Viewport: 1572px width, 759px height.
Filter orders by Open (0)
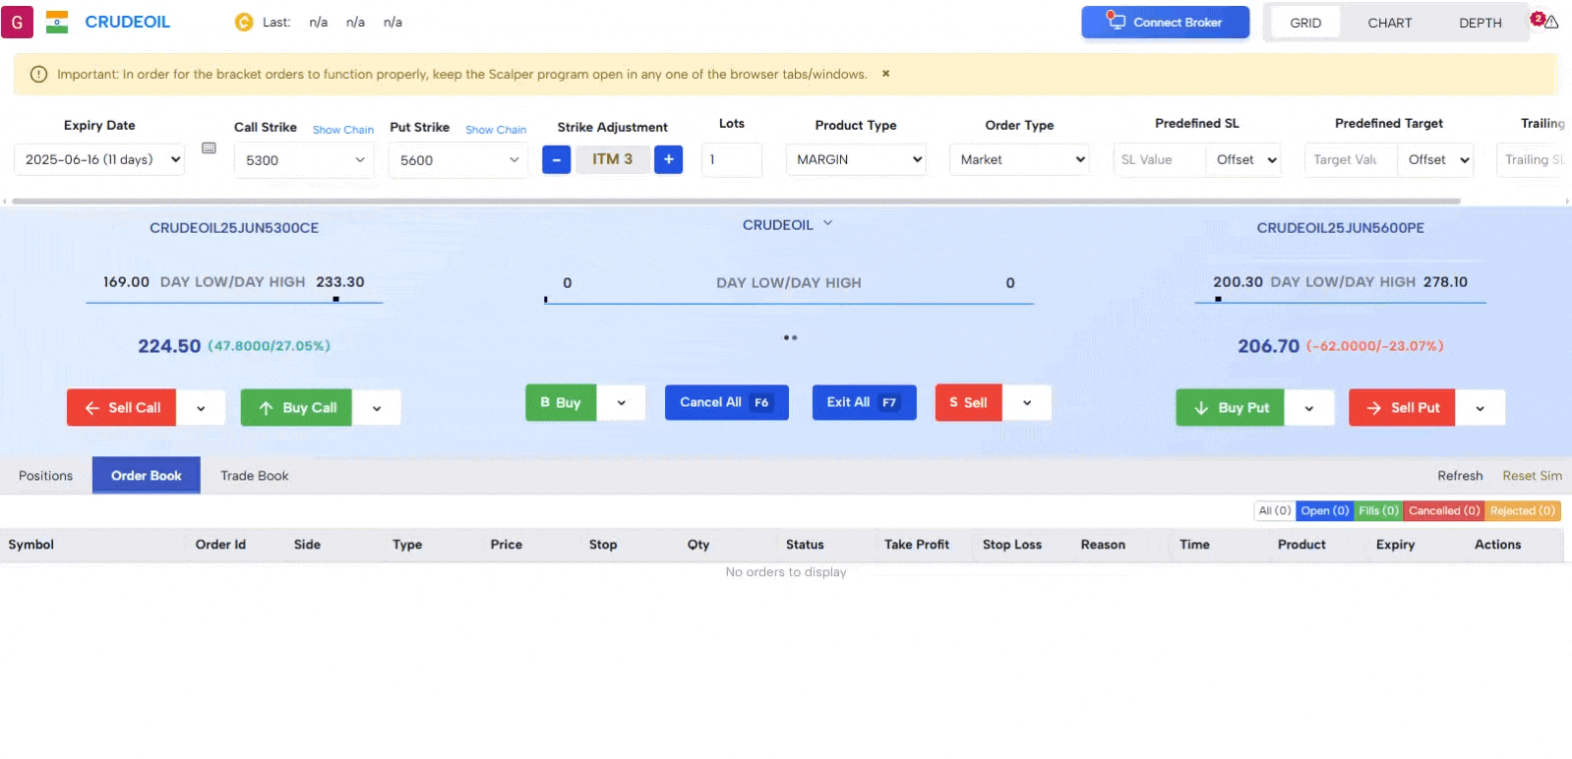click(1324, 511)
